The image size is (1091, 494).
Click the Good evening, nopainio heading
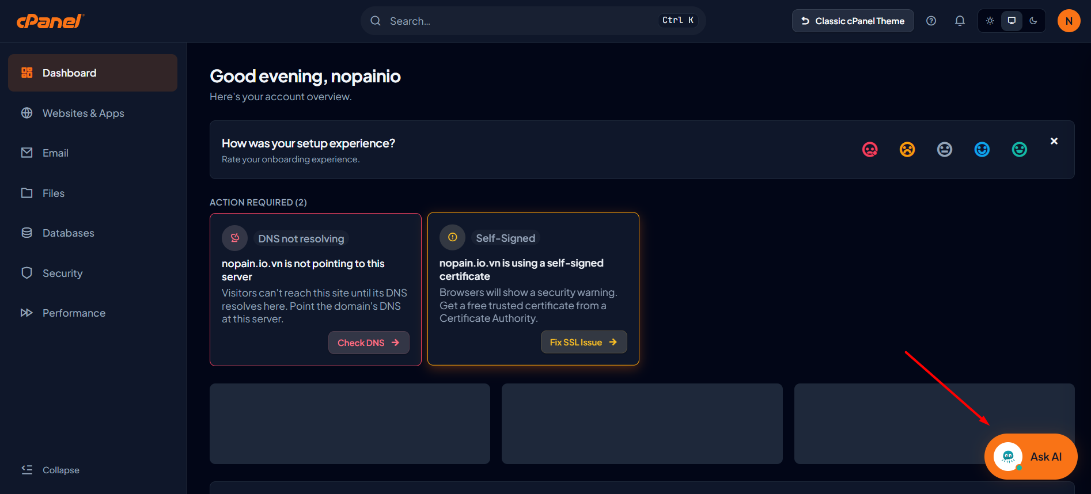tap(305, 76)
